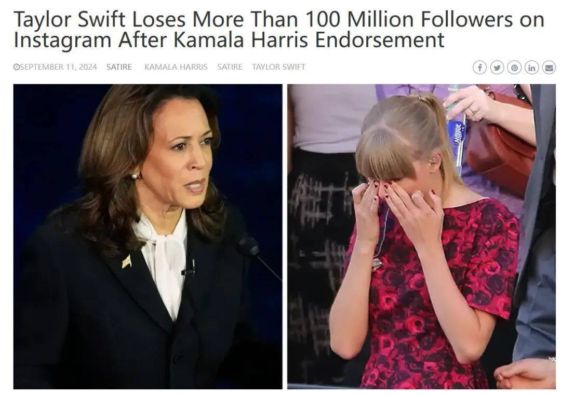Share article on Facebook icon
Viewport: 561px width, 395px height.
point(479,68)
